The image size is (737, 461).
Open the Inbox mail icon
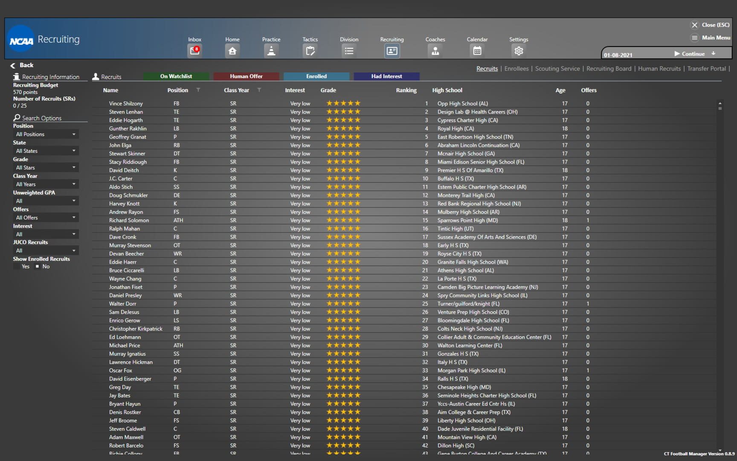[194, 51]
